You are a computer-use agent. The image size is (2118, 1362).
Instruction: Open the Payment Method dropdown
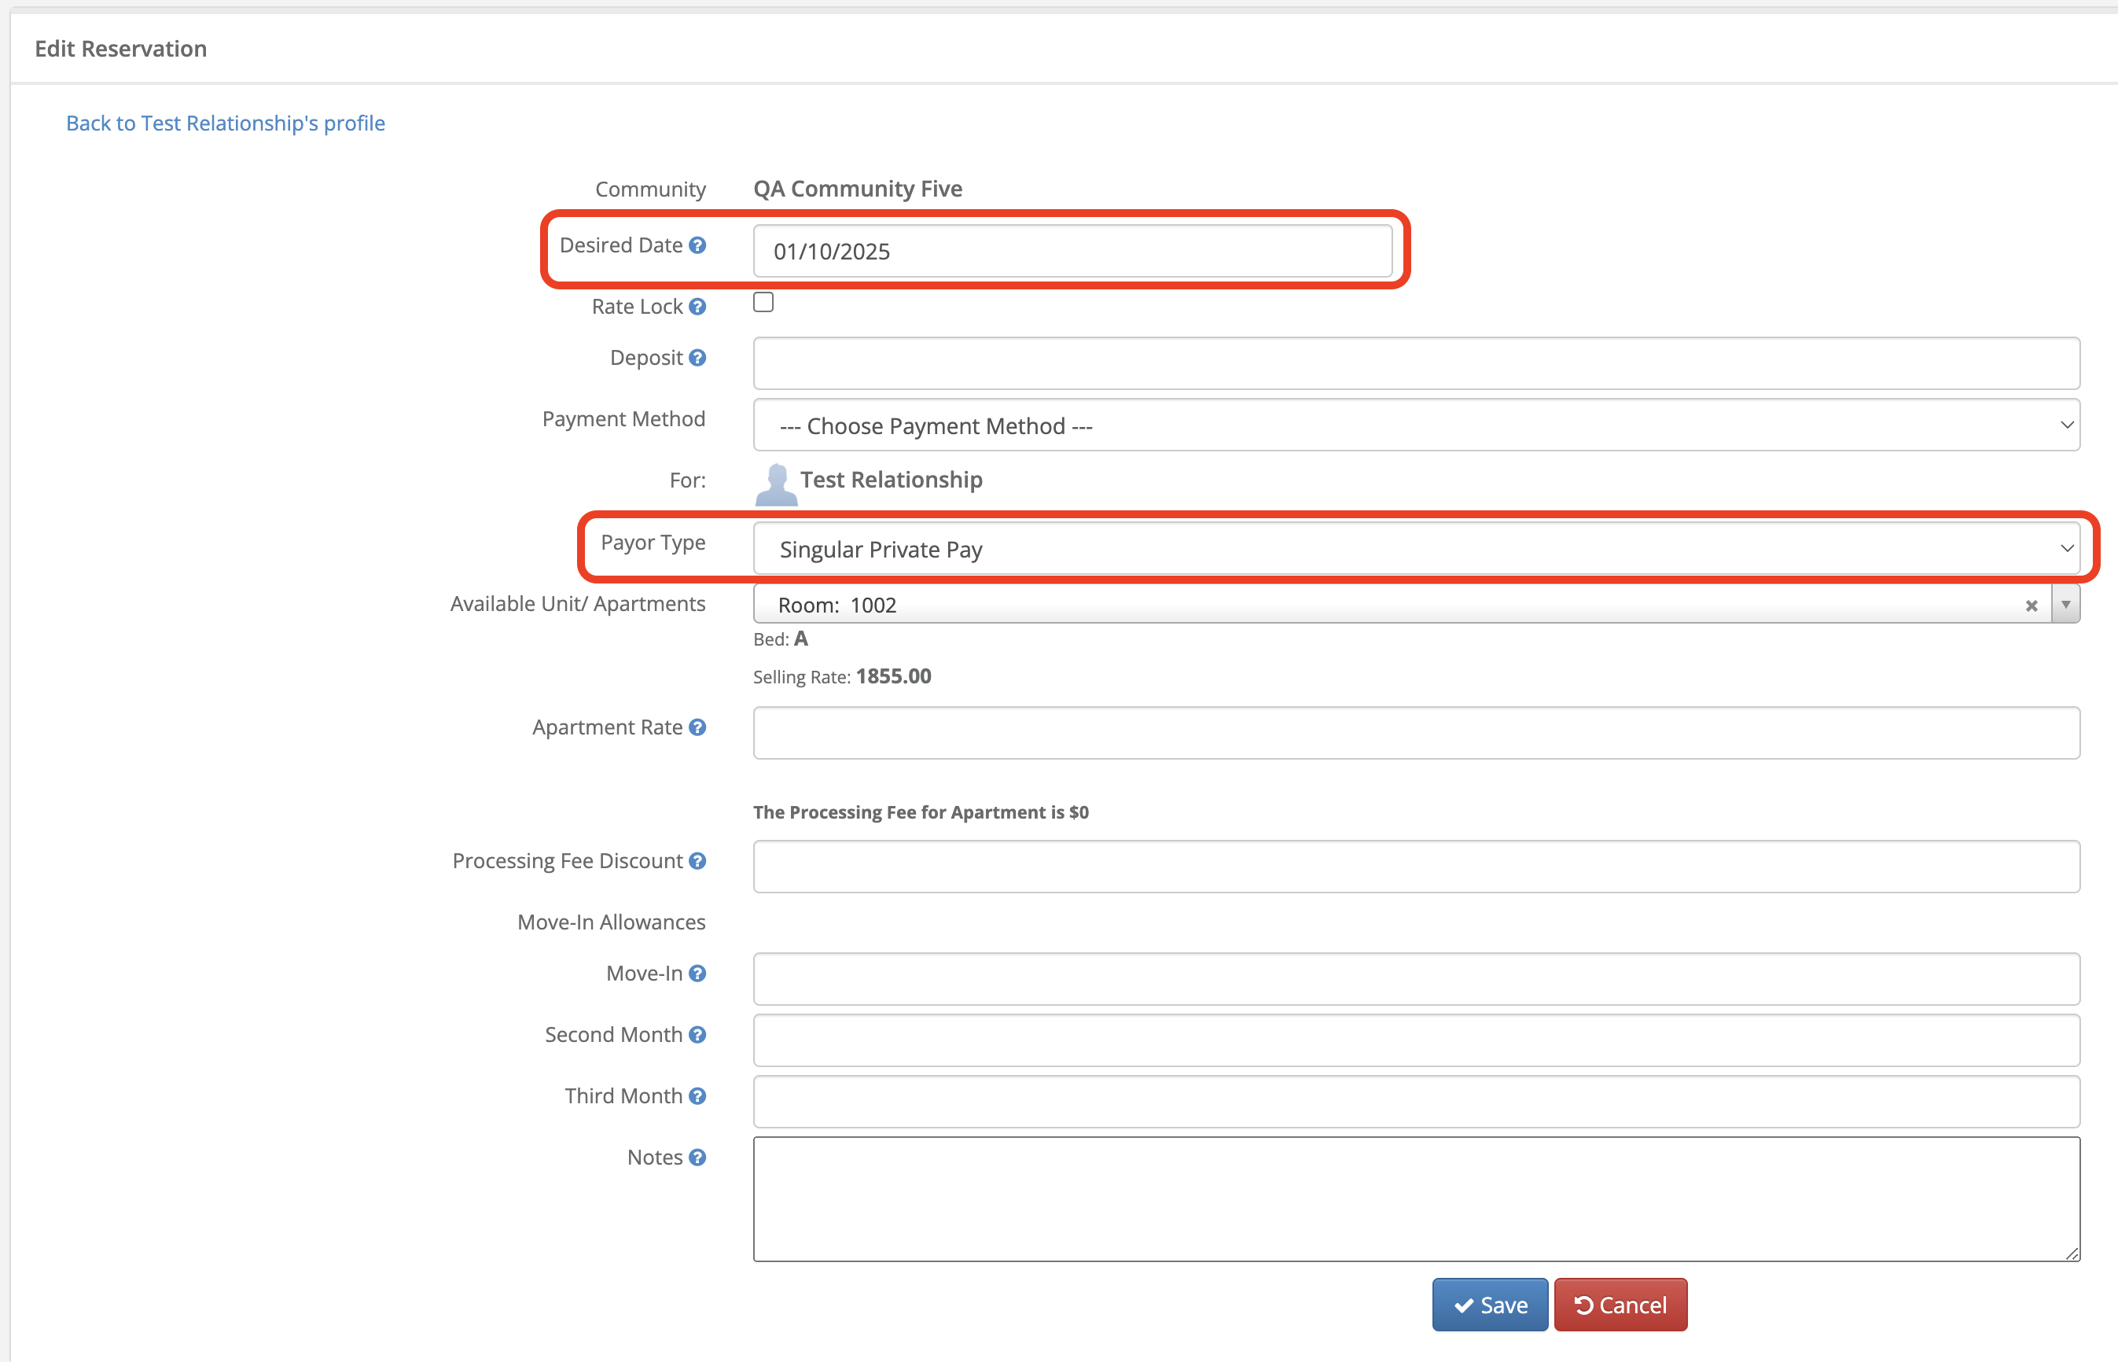1415,425
